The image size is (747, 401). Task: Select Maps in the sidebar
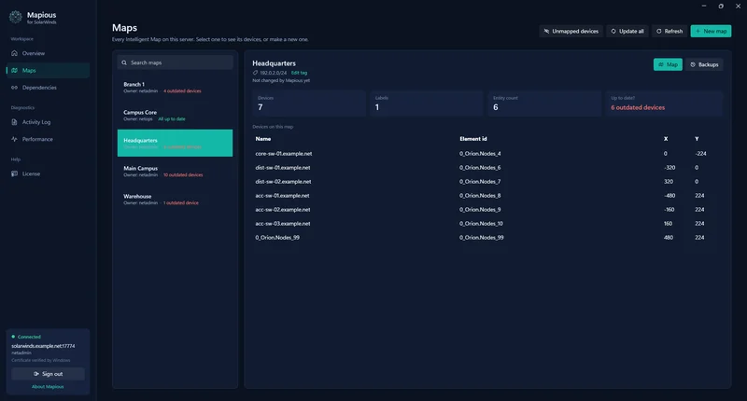click(48, 70)
